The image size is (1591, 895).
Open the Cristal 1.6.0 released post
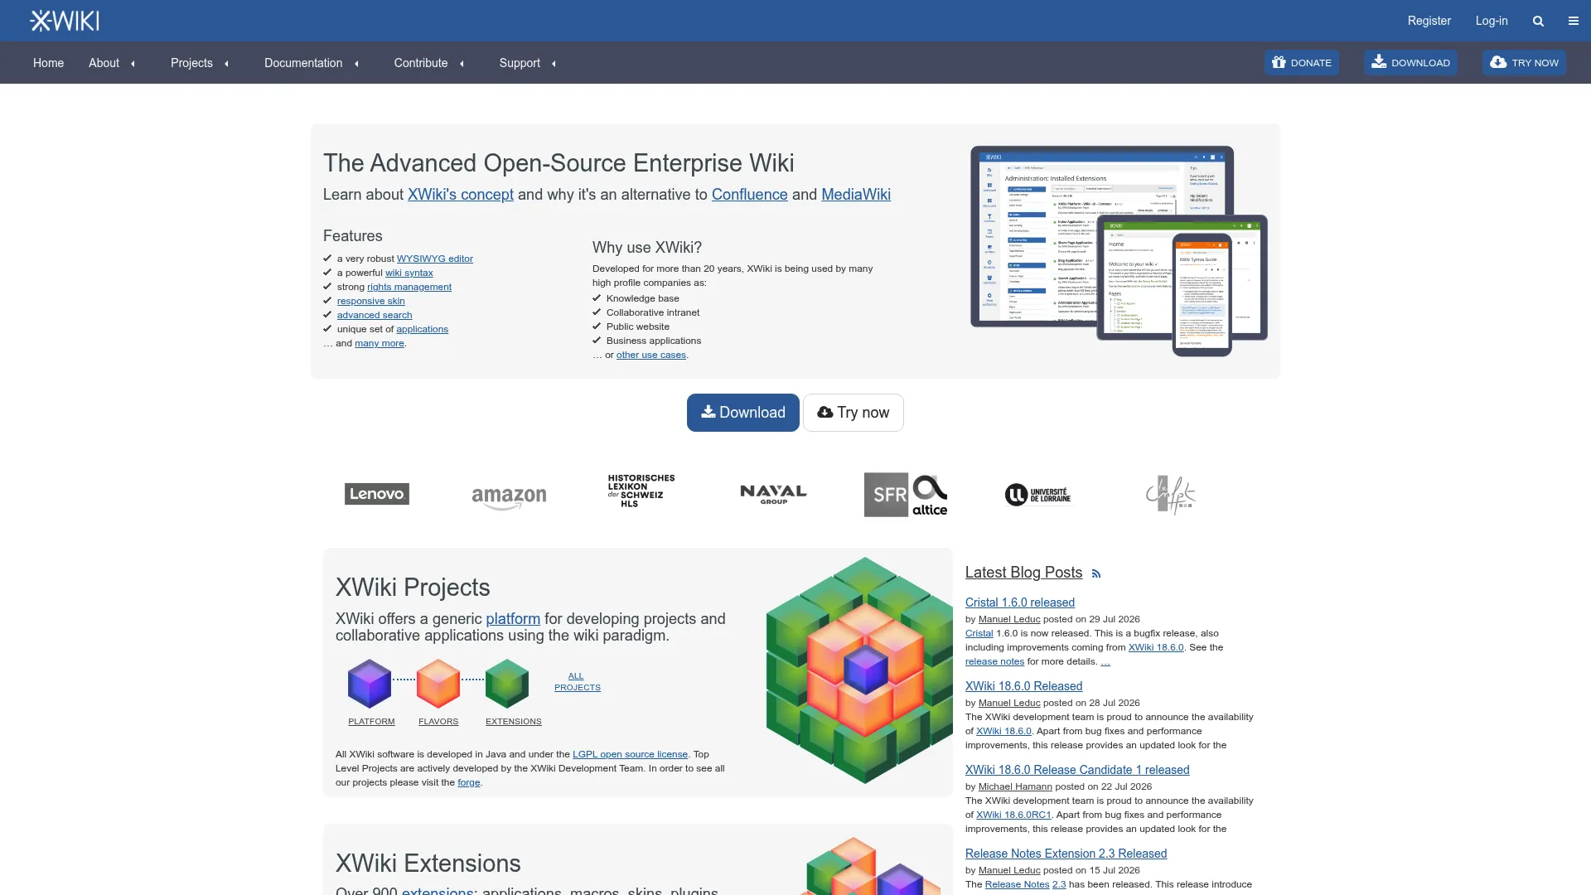click(x=1020, y=602)
